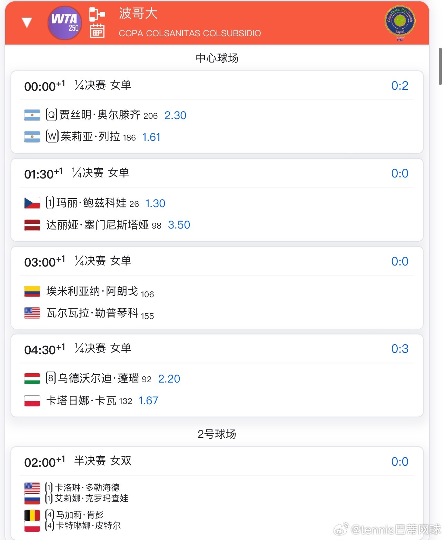445x540 pixels.
Task: Collapse the 波哥大 tournament section arrow
Action: coord(27,23)
